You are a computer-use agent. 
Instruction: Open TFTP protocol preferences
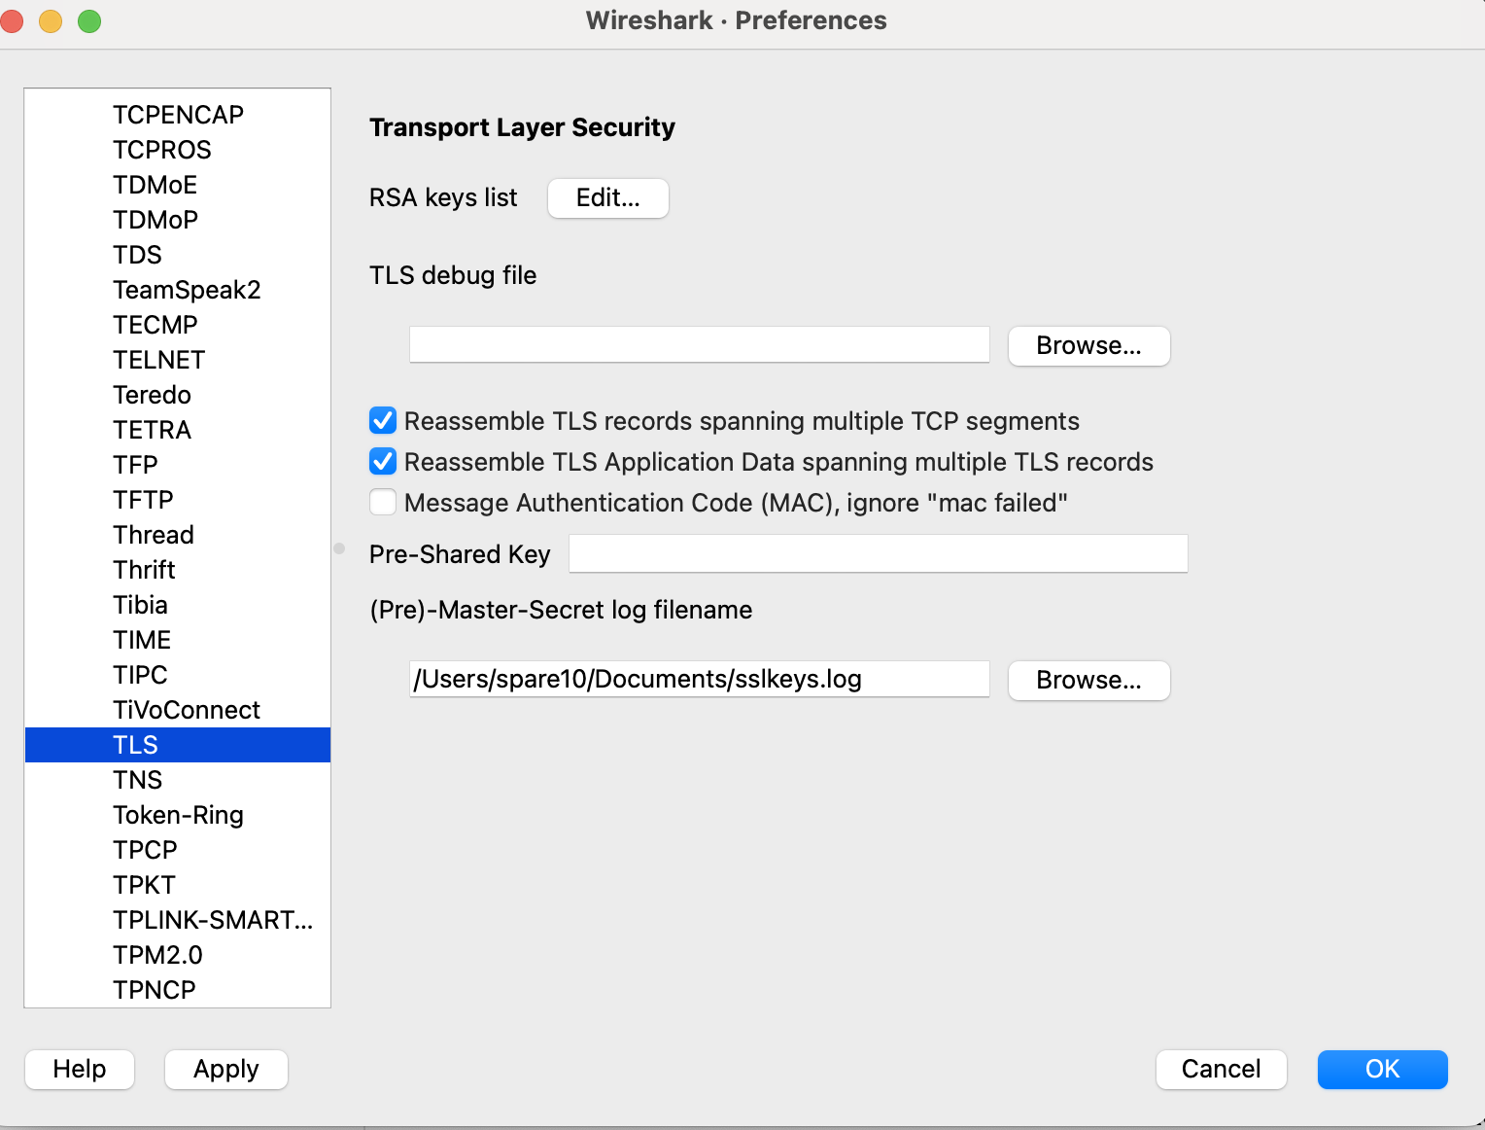178,500
